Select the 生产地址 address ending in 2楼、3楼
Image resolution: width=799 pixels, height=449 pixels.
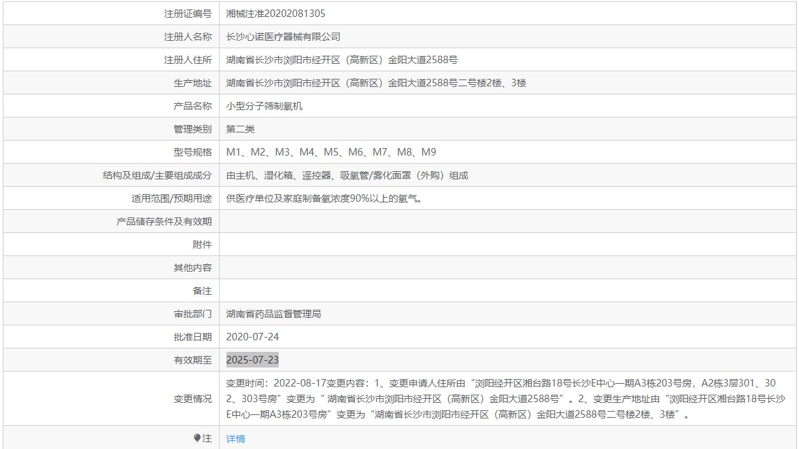pyautogui.click(x=376, y=83)
